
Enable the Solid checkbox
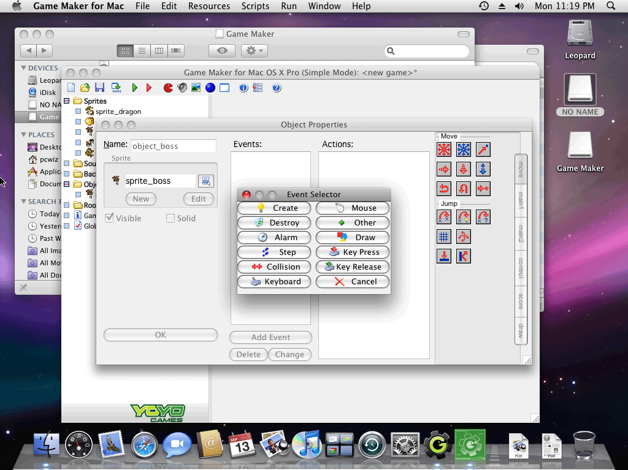pos(170,218)
